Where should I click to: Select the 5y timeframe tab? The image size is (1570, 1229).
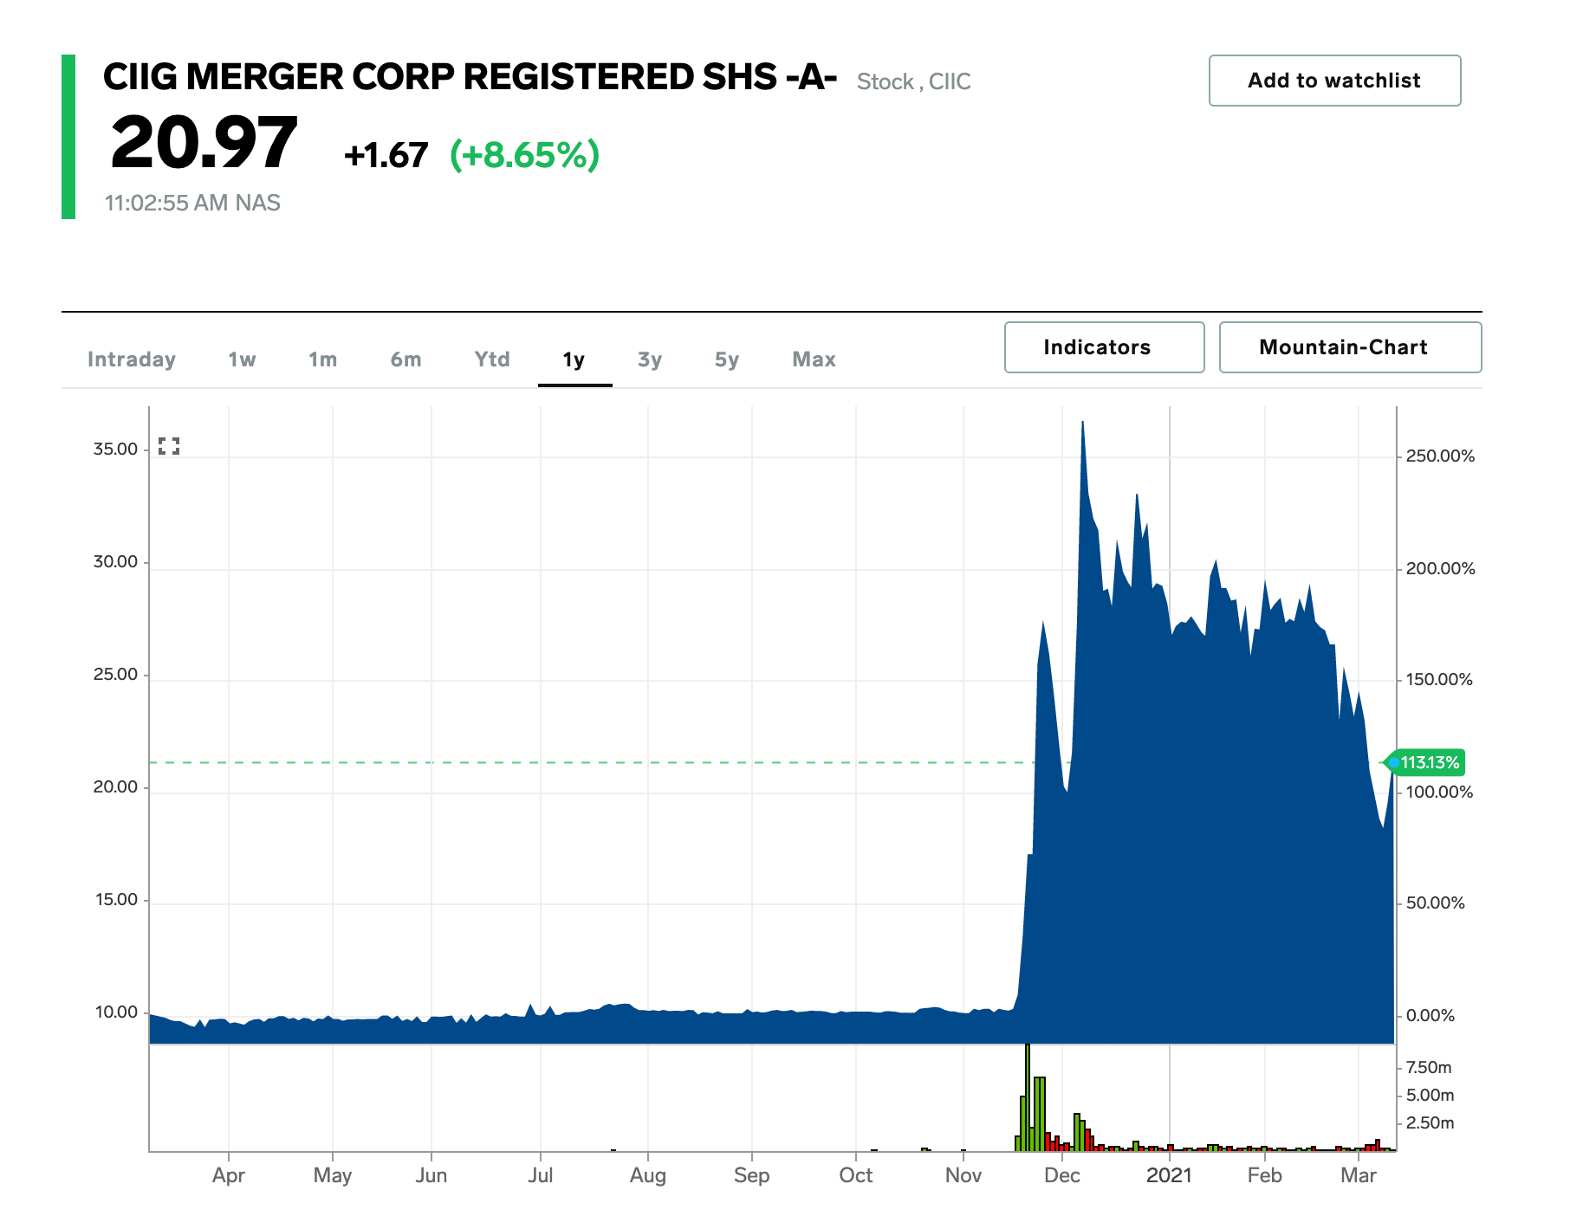pos(726,359)
